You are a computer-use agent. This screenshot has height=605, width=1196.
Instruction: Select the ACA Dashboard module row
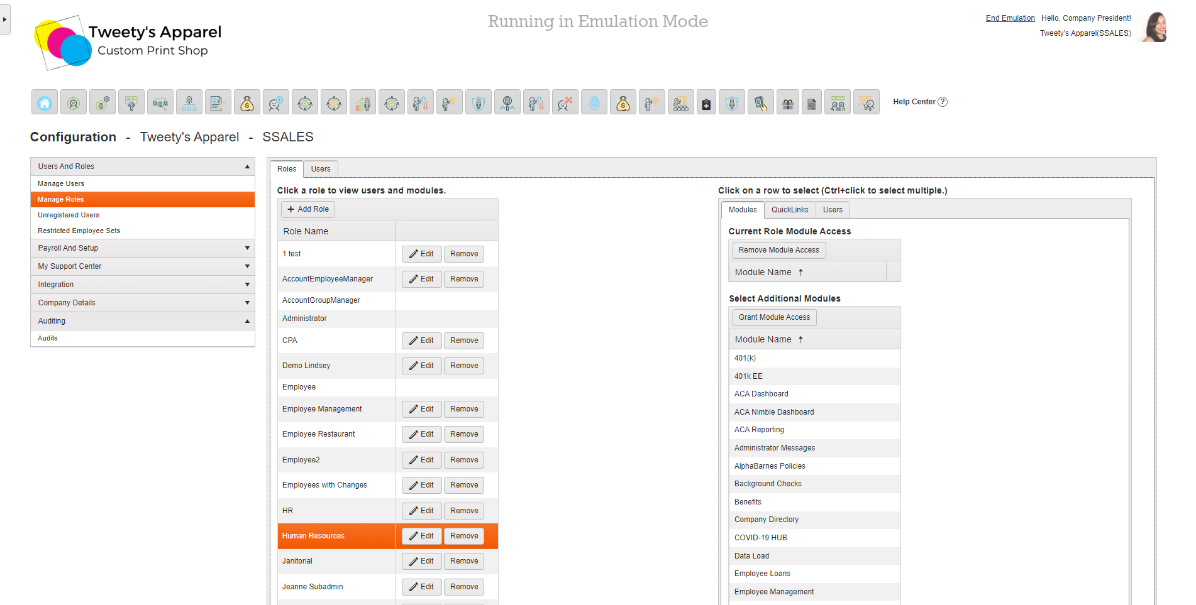(814, 394)
